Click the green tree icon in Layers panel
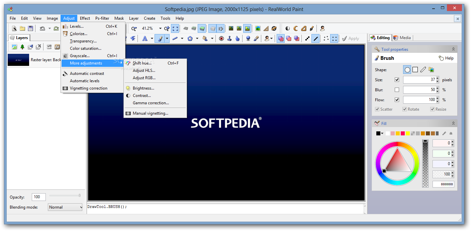The height and width of the screenshot is (231, 471). (x=22, y=47)
